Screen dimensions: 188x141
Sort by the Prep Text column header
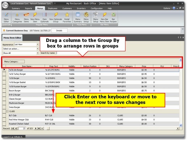tap(54, 66)
